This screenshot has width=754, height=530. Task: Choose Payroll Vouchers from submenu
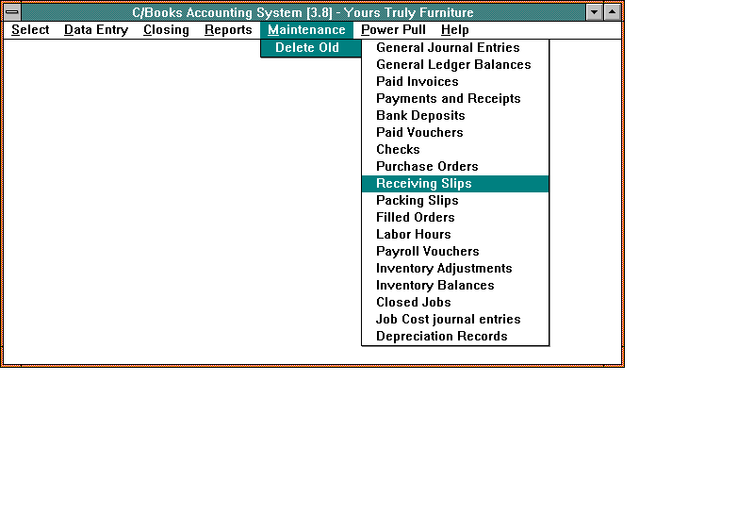[x=427, y=252]
